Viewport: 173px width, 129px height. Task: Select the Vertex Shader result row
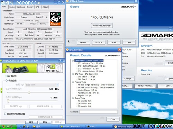[88, 90]
